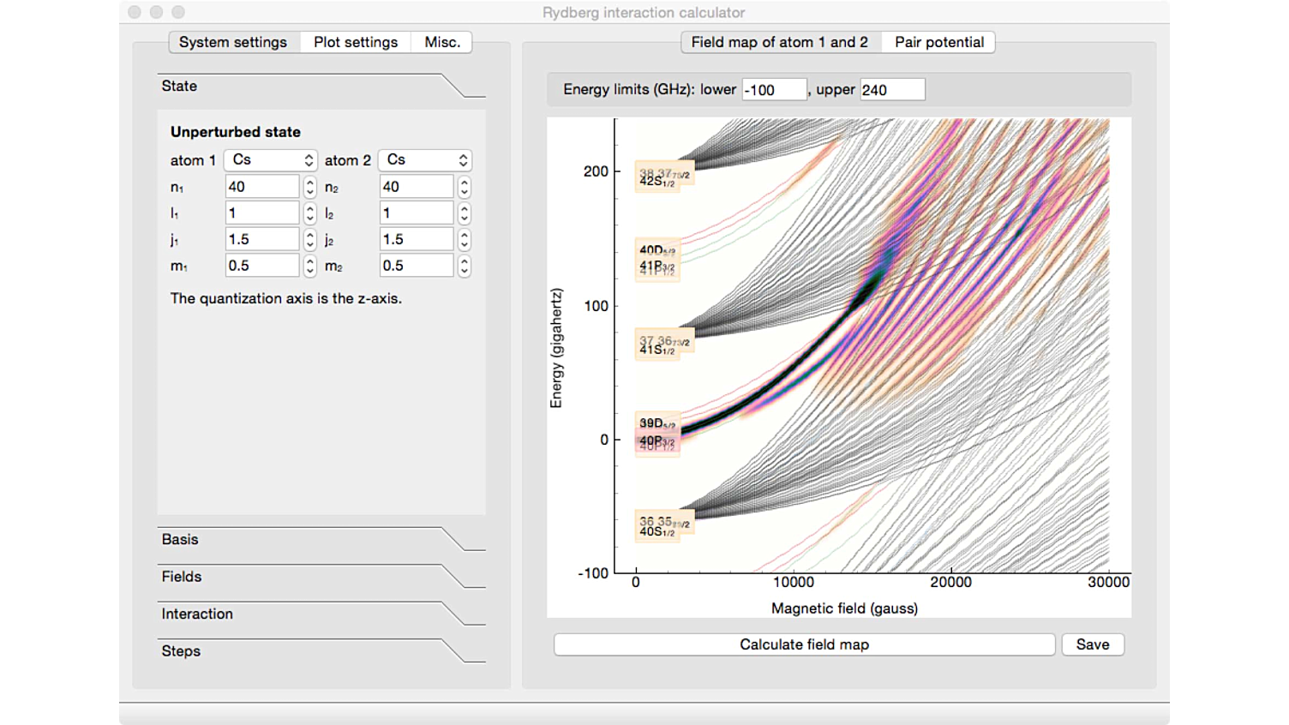Click the Calculate field map button
This screenshot has height=725, width=1289.
(804, 644)
